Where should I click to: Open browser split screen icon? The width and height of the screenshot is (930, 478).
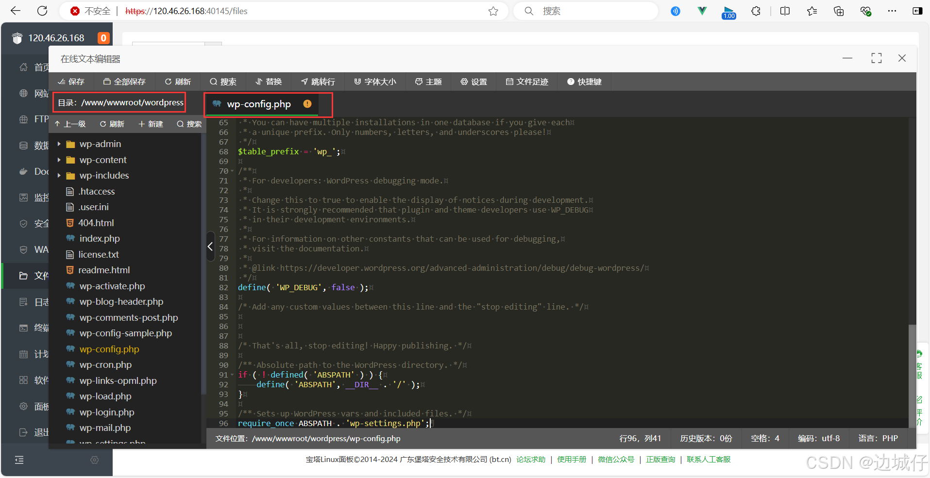(785, 11)
